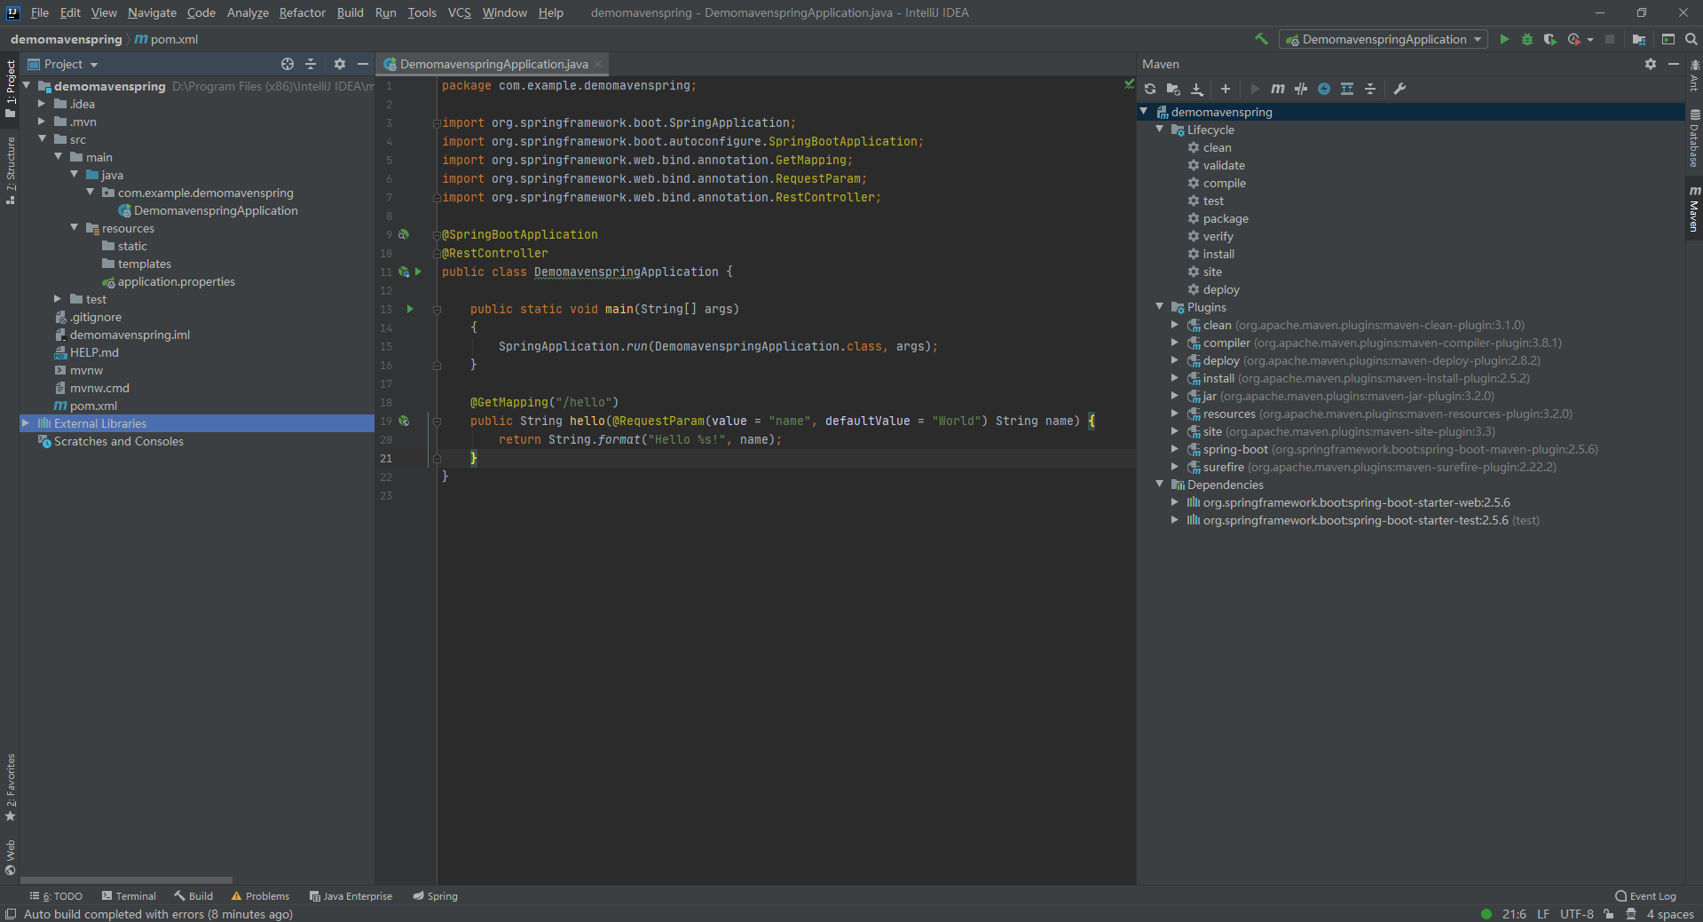Generate sources and update folders for Maven projects

pos(1173,89)
